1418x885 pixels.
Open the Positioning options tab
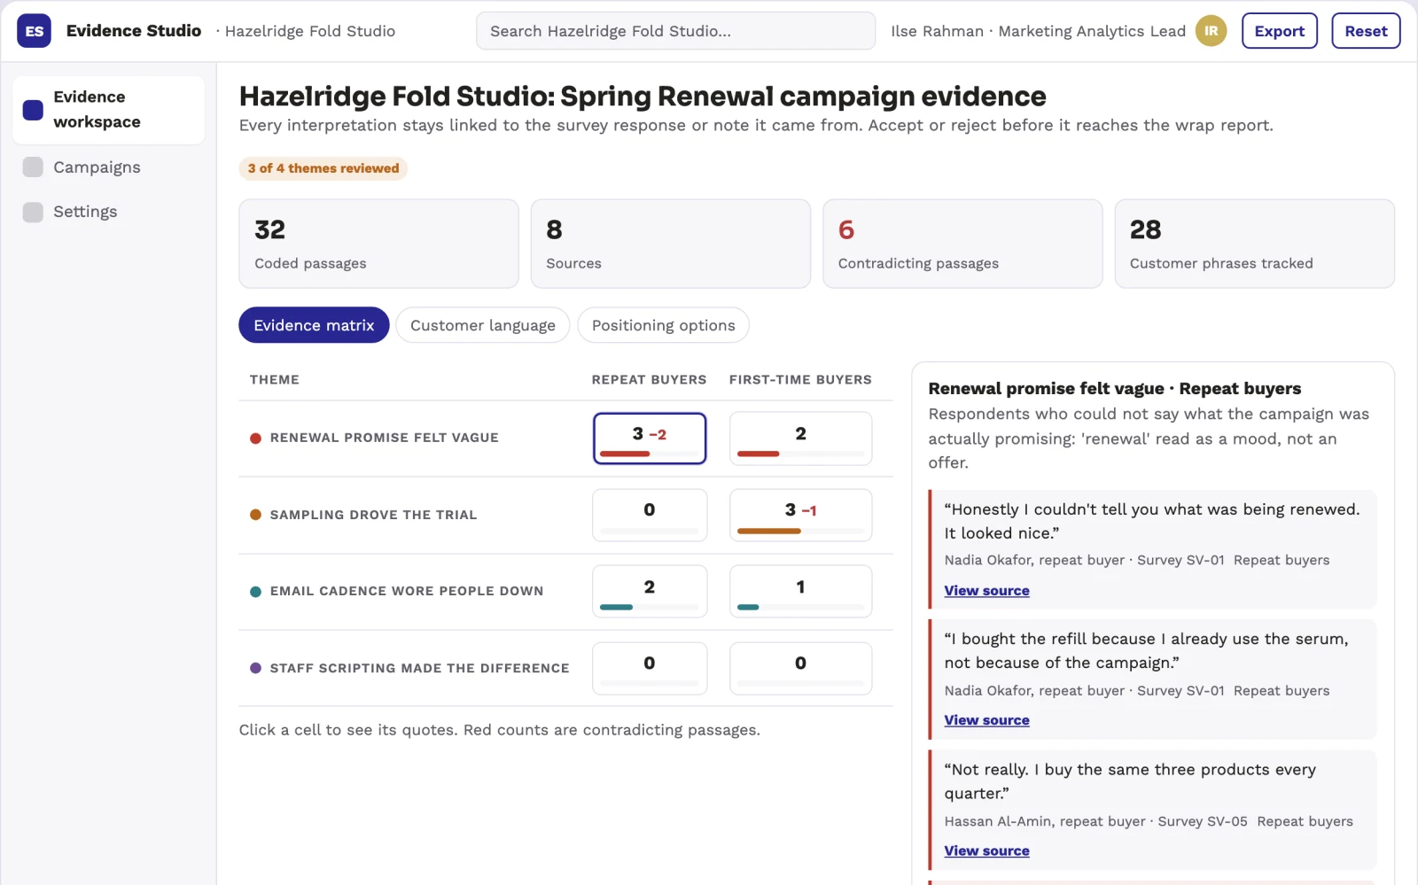pyautogui.click(x=663, y=325)
